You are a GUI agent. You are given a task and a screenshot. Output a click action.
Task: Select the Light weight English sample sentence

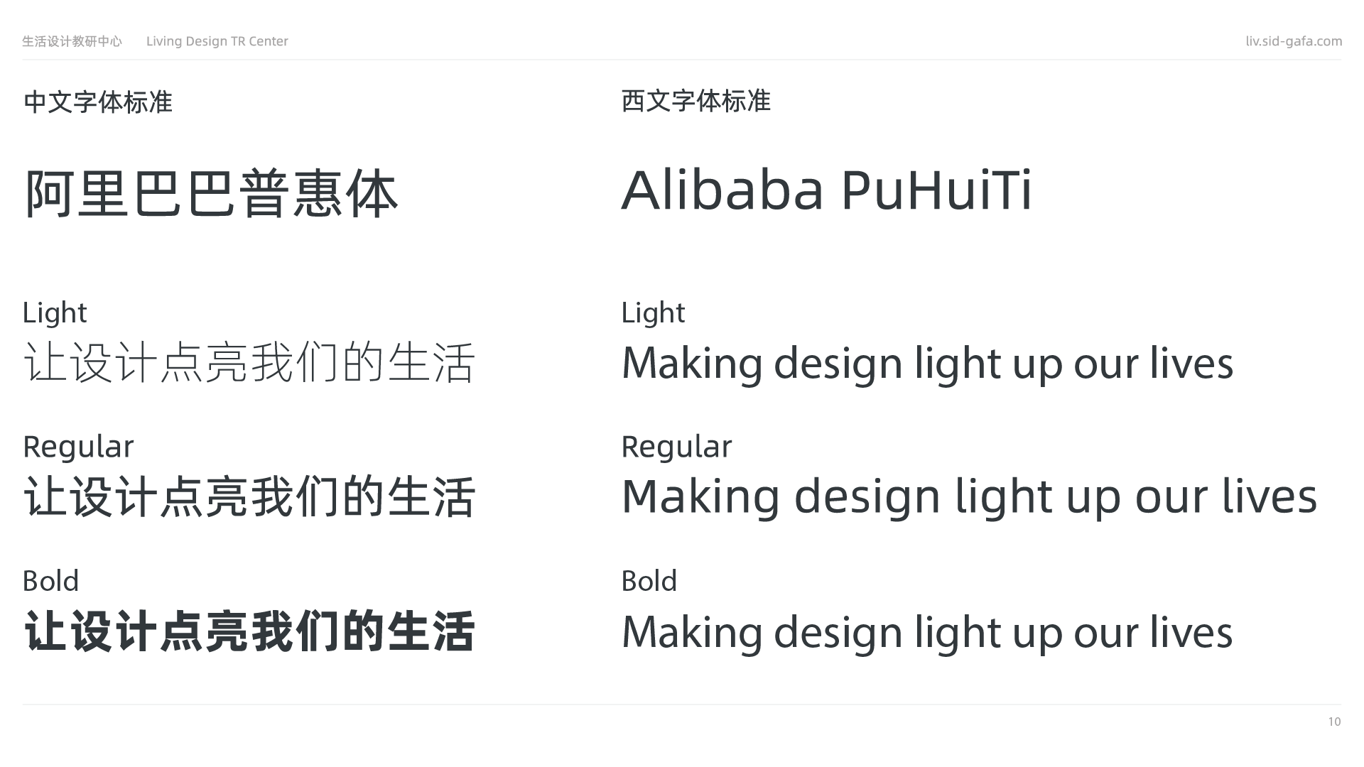pos(927,364)
